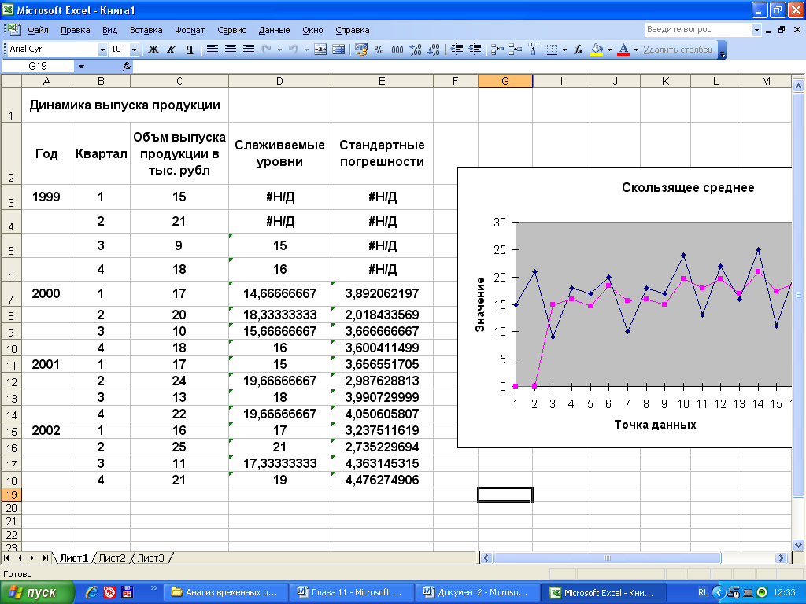Click the Name Box showing G19
This screenshot has width=806, height=604.
(x=38, y=66)
